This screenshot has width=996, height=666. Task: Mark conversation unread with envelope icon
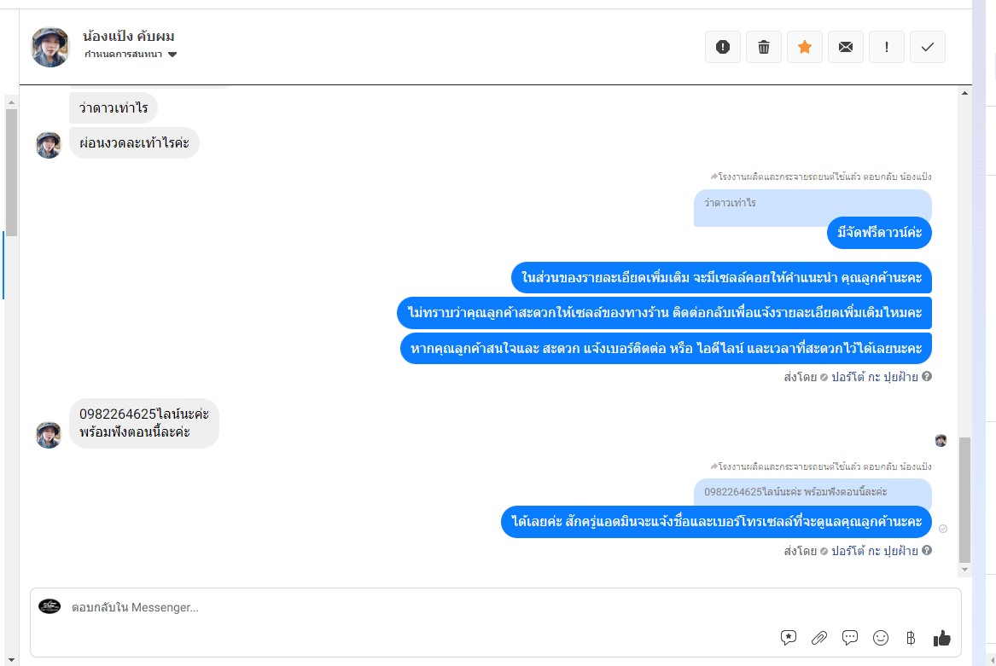846,47
